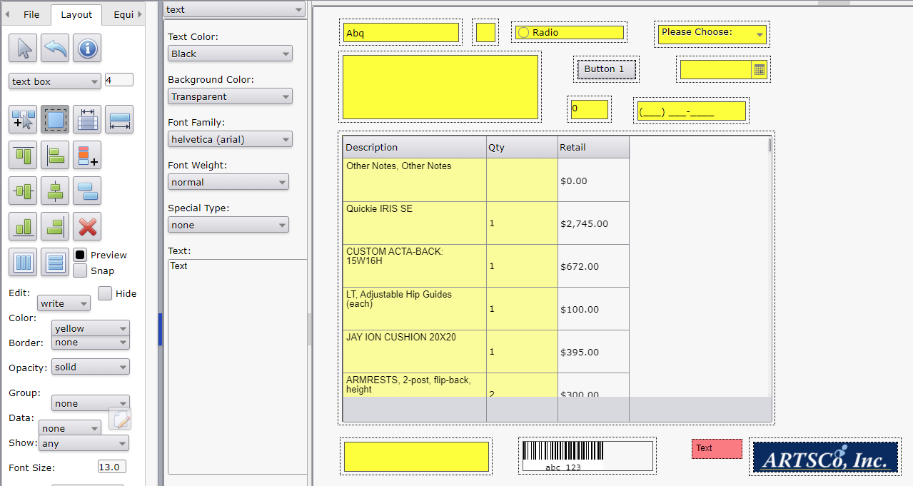Screen dimensions: 913x486
Task: Open the 'Please Choose:' dropdown
Action: coord(712,34)
